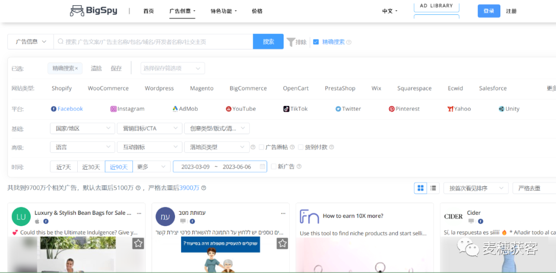This screenshot has width=556, height=273.
Task: Switch to list view layout
Action: pyautogui.click(x=433, y=188)
